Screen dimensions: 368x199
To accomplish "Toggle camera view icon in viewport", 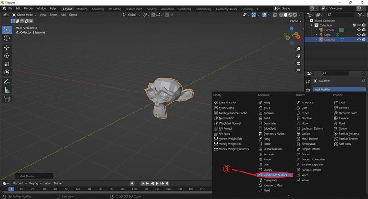I will click(x=298, y=63).
